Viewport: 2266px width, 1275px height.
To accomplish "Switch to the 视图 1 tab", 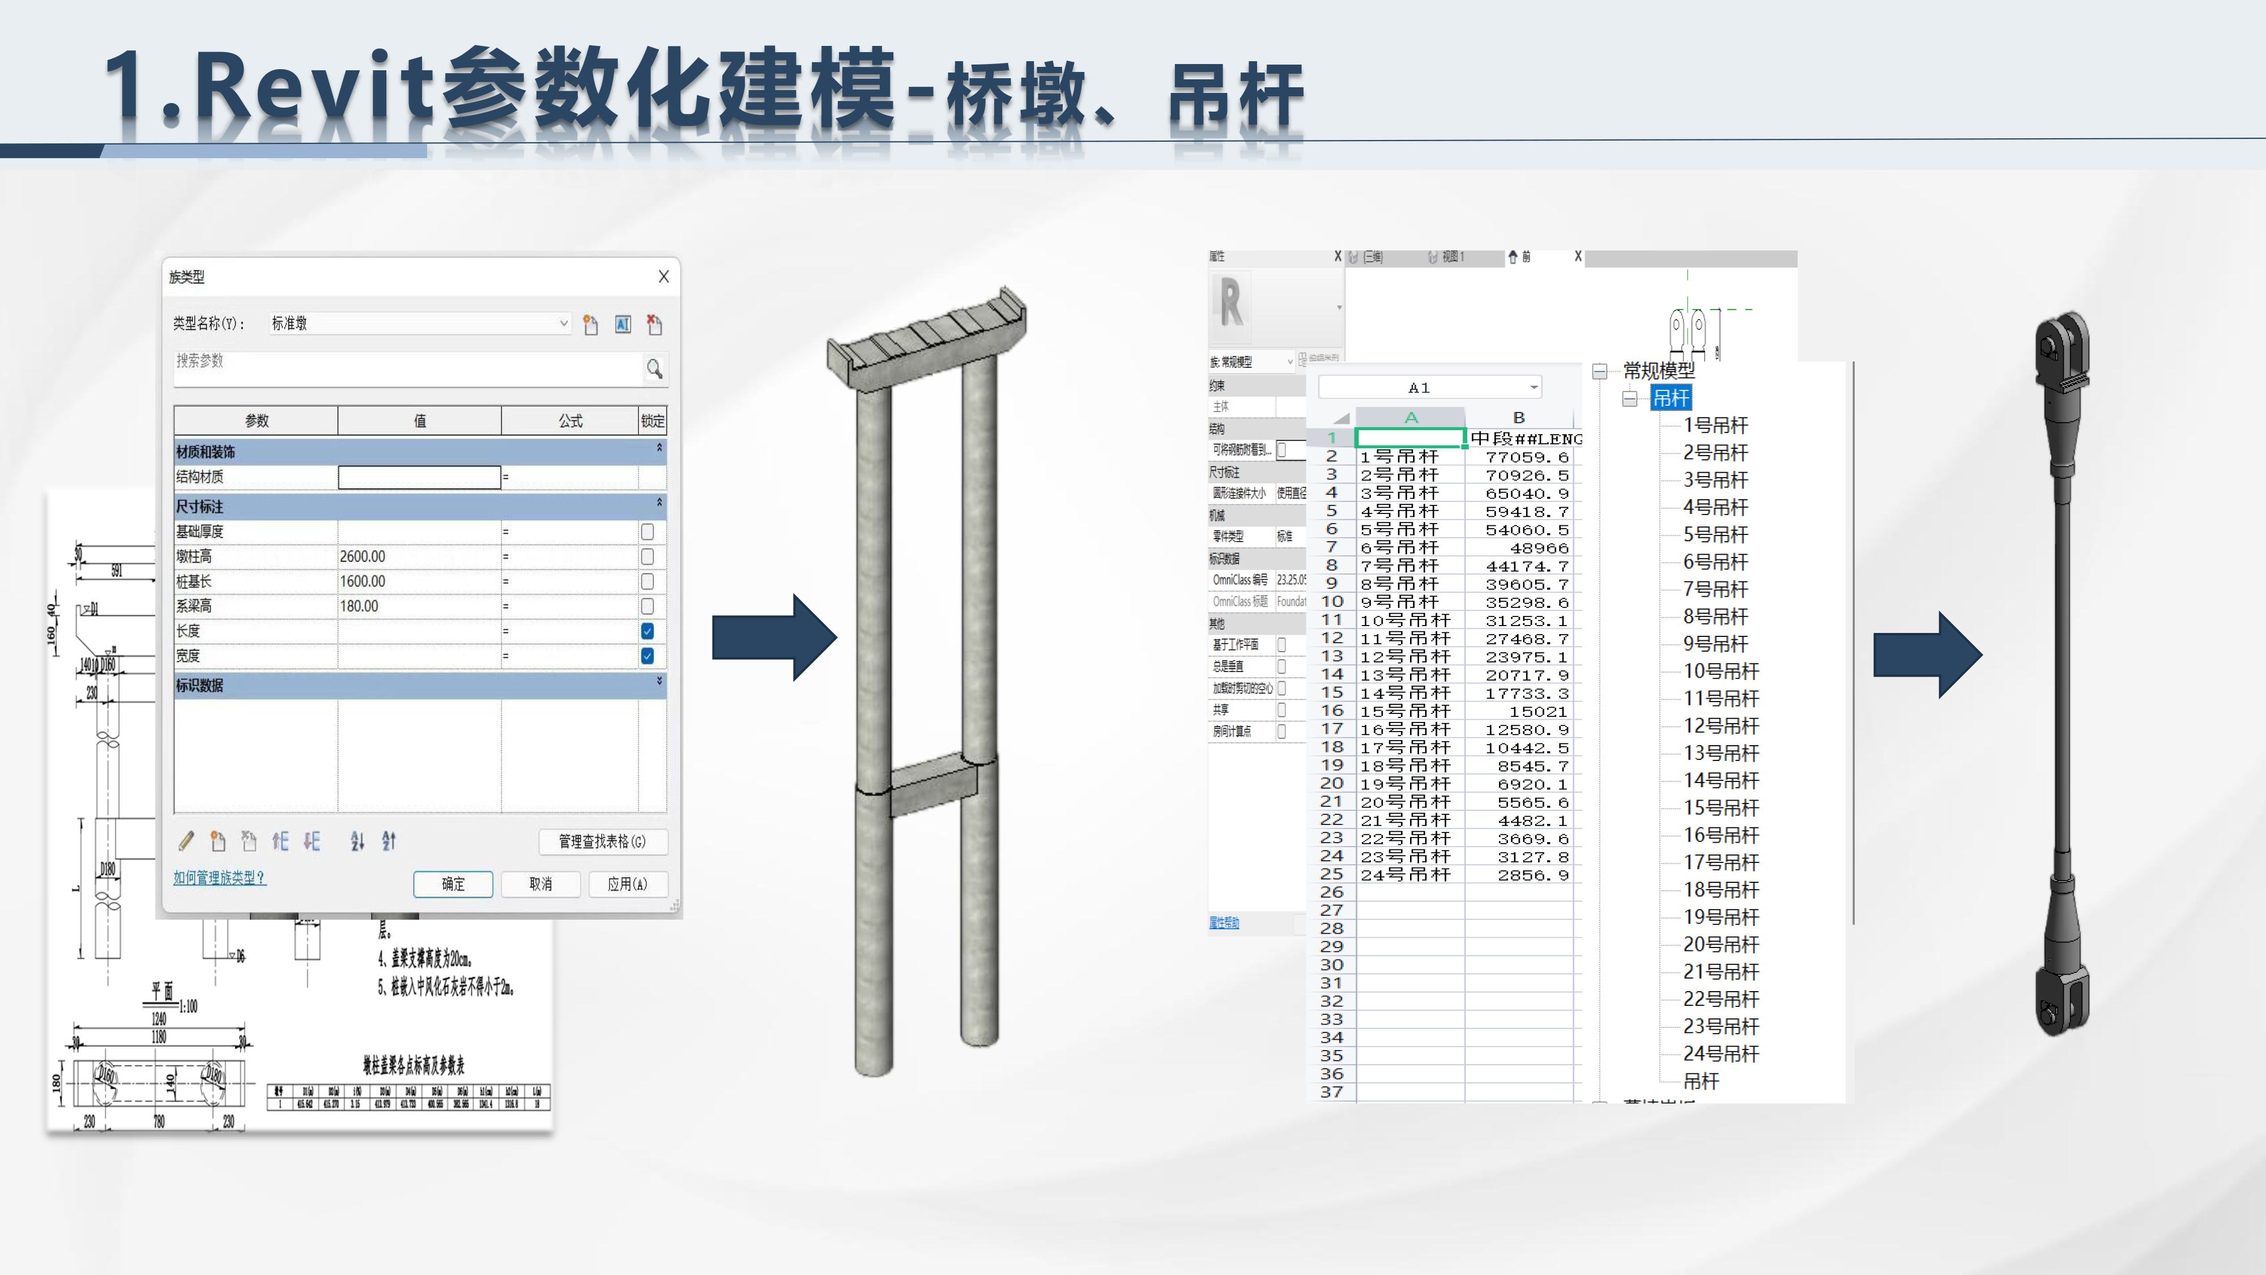I will point(1446,257).
